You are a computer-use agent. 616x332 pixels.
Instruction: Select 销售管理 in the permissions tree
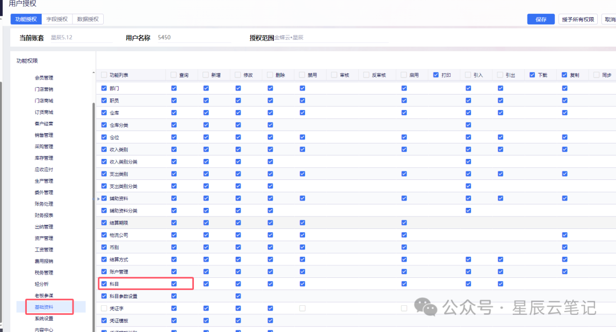click(x=44, y=135)
